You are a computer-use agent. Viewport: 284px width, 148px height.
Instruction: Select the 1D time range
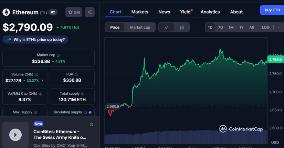210,28
